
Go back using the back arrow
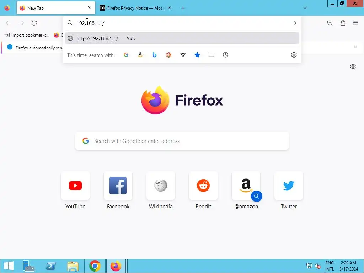click(9, 23)
